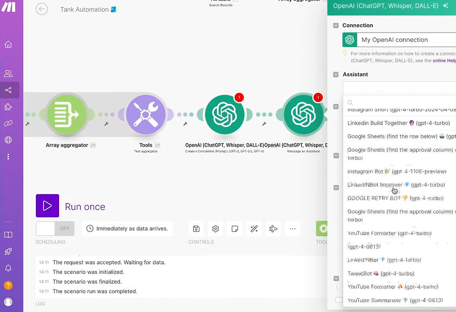Select LinkedINBot Improver assistant

[x=400, y=185]
